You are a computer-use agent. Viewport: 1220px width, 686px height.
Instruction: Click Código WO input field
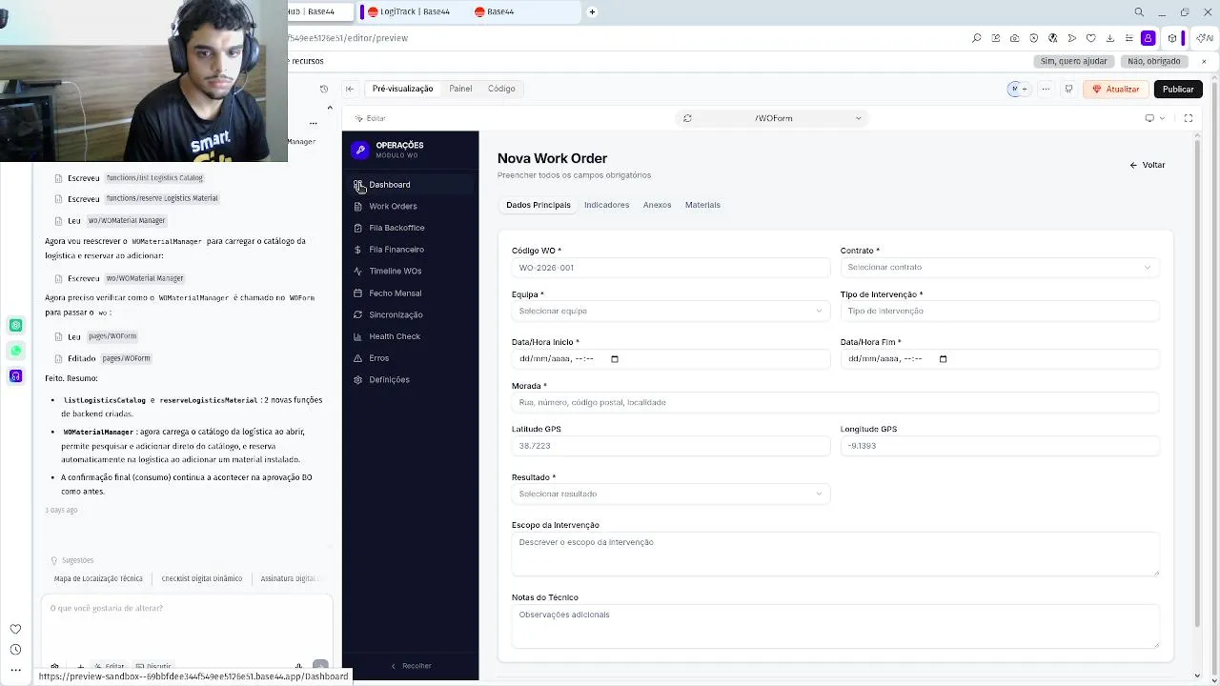(670, 268)
